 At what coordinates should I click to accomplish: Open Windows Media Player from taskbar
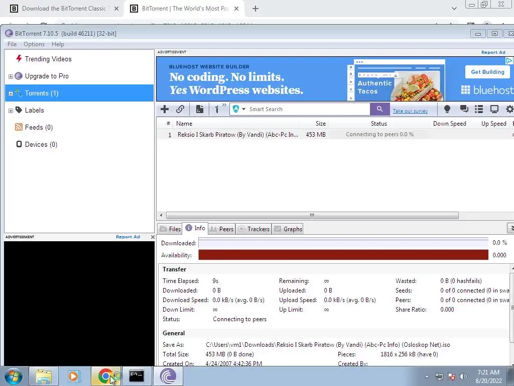point(74,376)
